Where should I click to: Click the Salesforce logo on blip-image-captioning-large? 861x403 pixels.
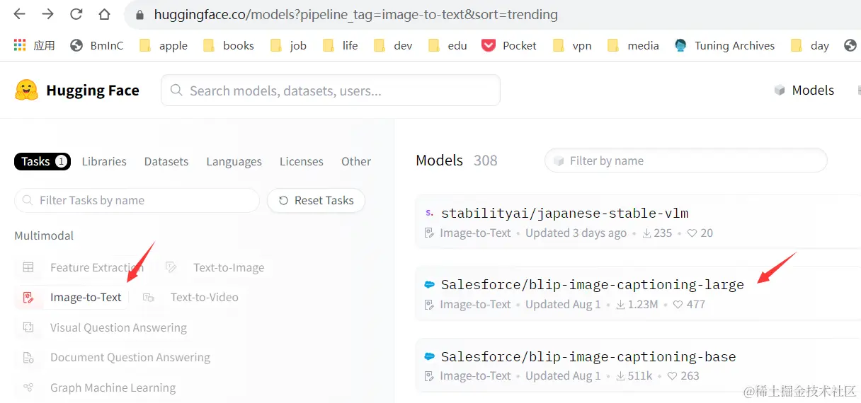pos(428,285)
